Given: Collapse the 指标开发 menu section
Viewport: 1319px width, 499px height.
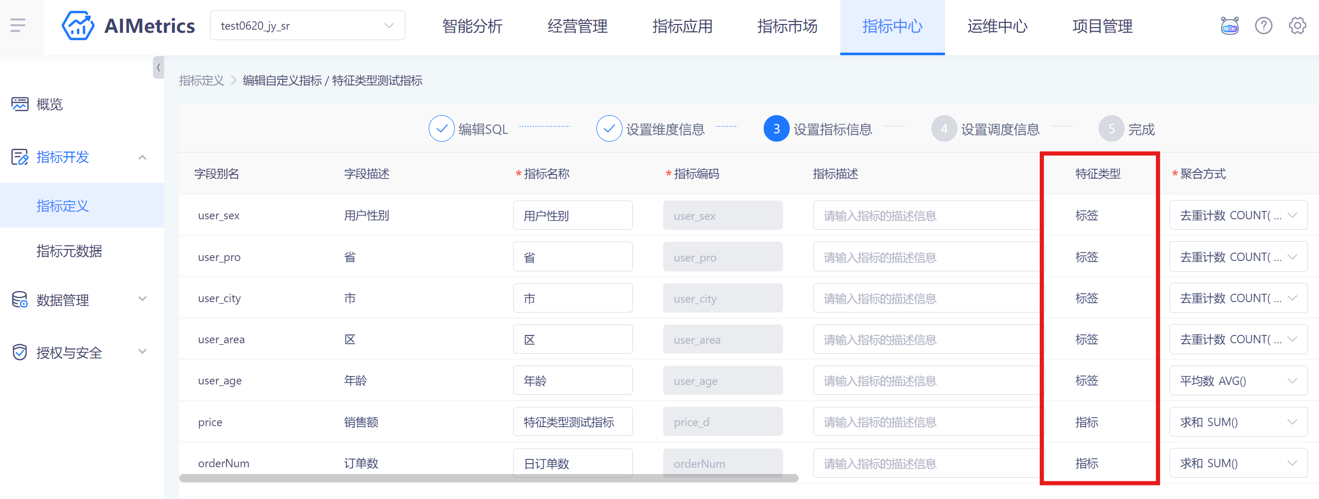Looking at the screenshot, I should pos(142,157).
